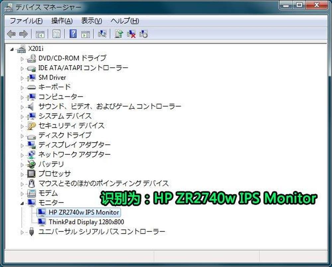Screen dimensions: 332x267
Task: Select the セキュリティ デバイス text row
Action: [x=71, y=126]
